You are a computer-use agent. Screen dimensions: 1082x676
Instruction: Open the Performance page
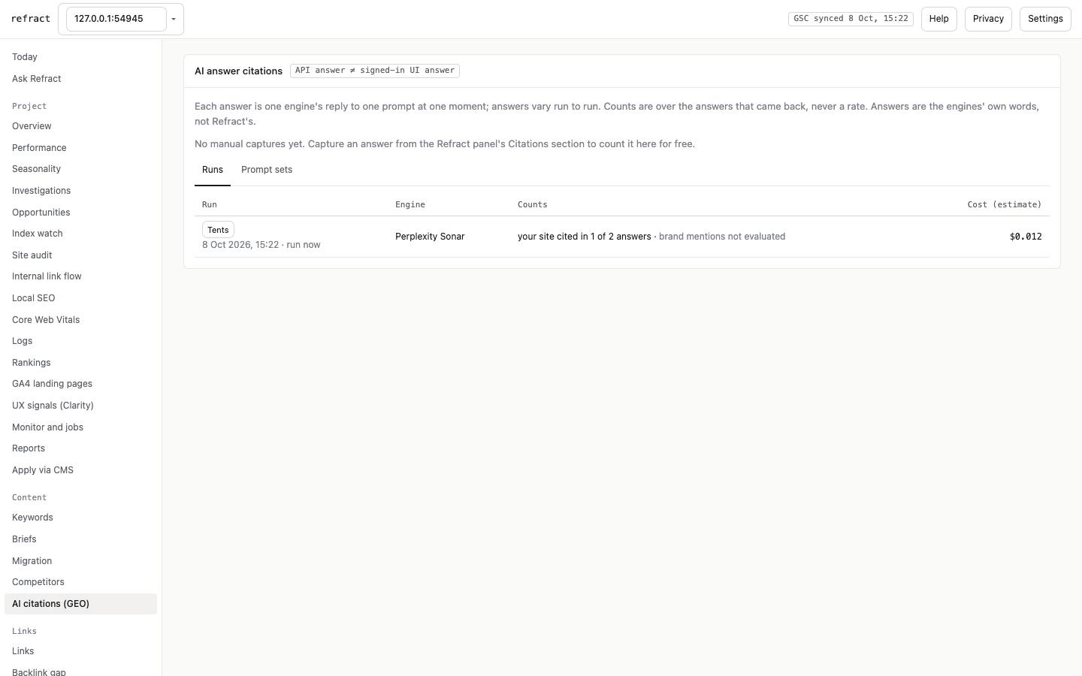coord(81,148)
